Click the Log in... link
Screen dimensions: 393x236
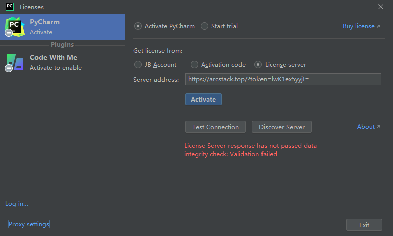point(17,204)
